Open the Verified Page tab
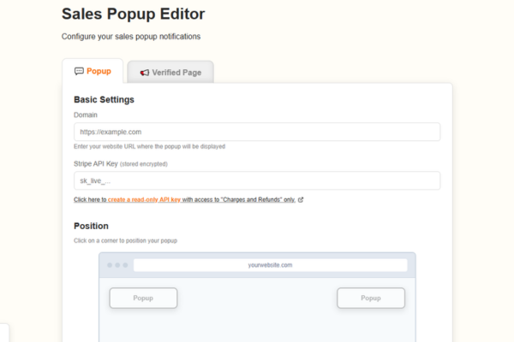 [170, 73]
